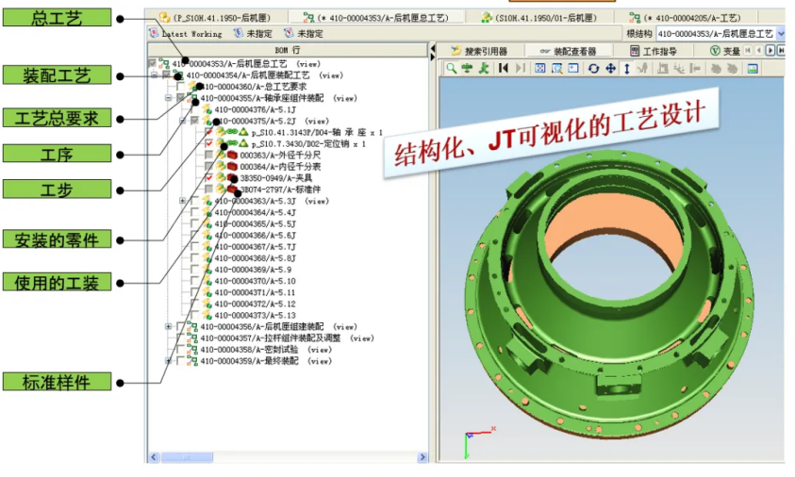The height and width of the screenshot is (477, 795).
Task: Click the BOM 行 column header
Action: [287, 49]
